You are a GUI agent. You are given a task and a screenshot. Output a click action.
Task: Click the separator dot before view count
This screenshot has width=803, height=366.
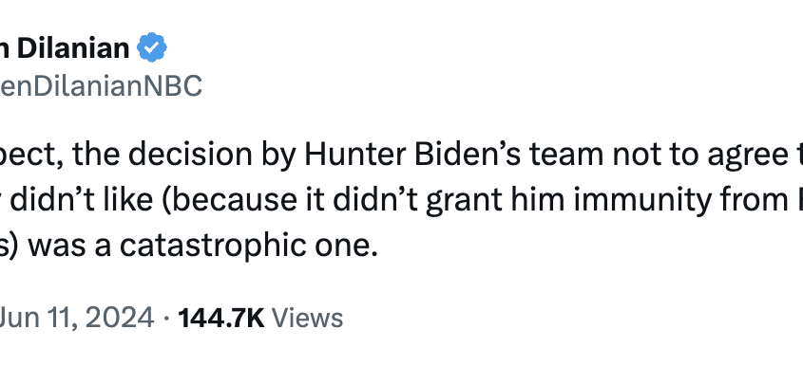point(166,319)
